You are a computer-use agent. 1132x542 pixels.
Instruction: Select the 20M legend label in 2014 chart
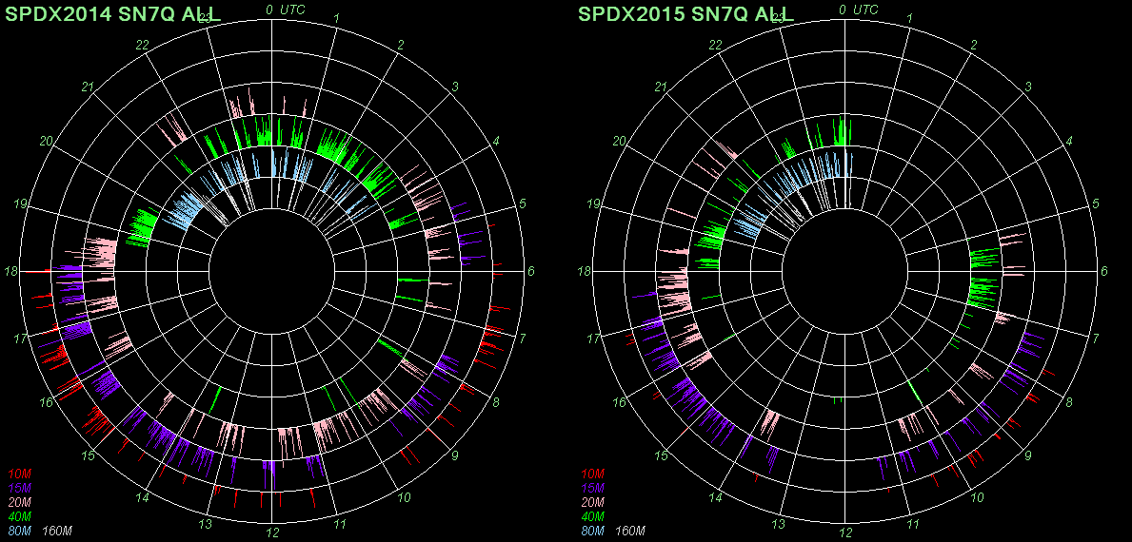(19, 502)
